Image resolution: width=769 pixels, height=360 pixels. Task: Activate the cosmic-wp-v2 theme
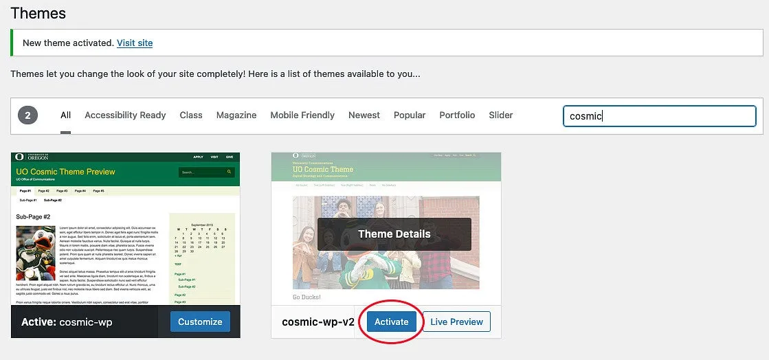[x=391, y=322]
